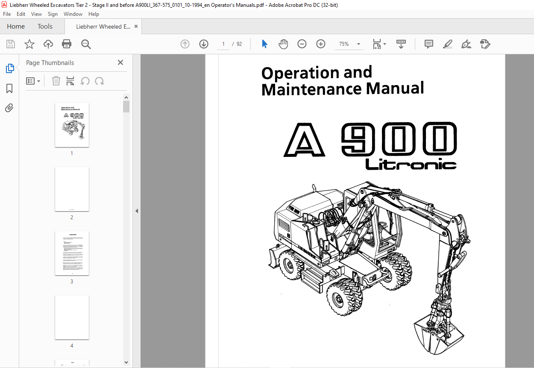The height and width of the screenshot is (368, 534).
Task: Open the Attachments paperclip panel
Action: tap(9, 108)
